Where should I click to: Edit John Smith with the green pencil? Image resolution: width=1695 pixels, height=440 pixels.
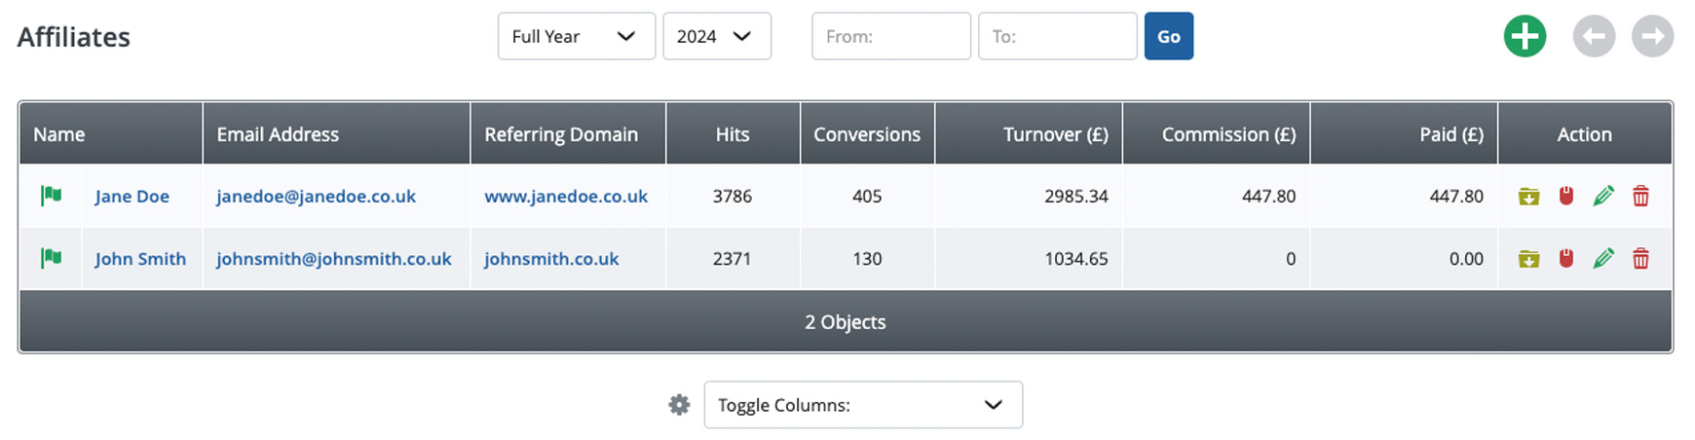coord(1603,258)
